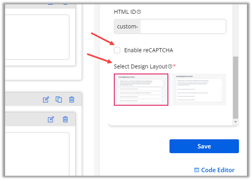This screenshot has width=252, height=180.
Task: Select the red-outlined first design layout
Action: pos(141,90)
